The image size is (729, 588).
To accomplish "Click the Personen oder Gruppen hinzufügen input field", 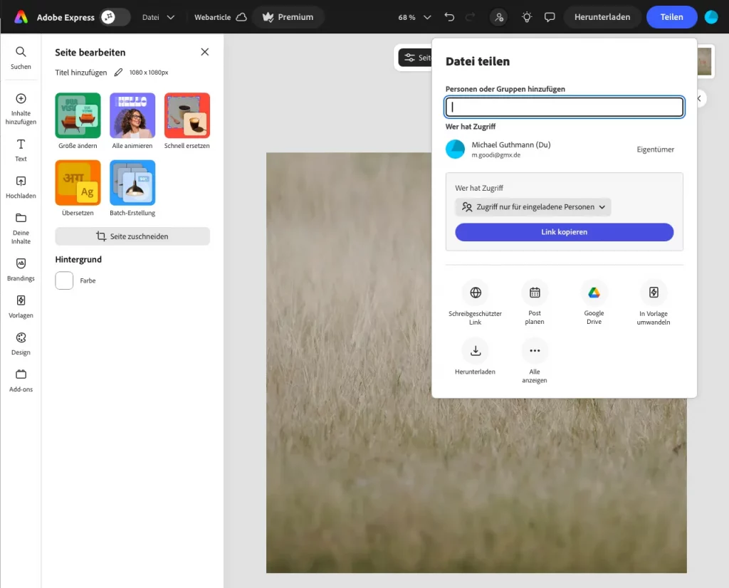I will 564,106.
